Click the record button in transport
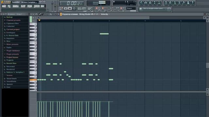This screenshot has width=209, height=117. point(74,8)
